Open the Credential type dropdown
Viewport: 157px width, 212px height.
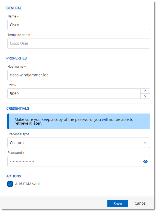pos(78,143)
